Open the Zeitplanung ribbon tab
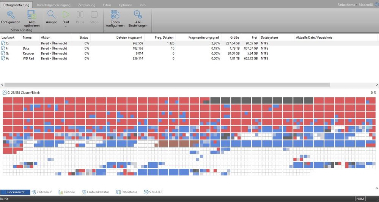This screenshot has width=379, height=202. [x=86, y=5]
